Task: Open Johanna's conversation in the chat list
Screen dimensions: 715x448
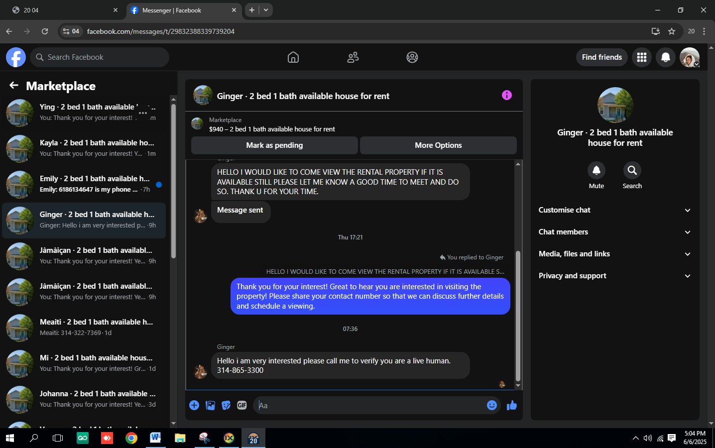Action: pos(84,399)
